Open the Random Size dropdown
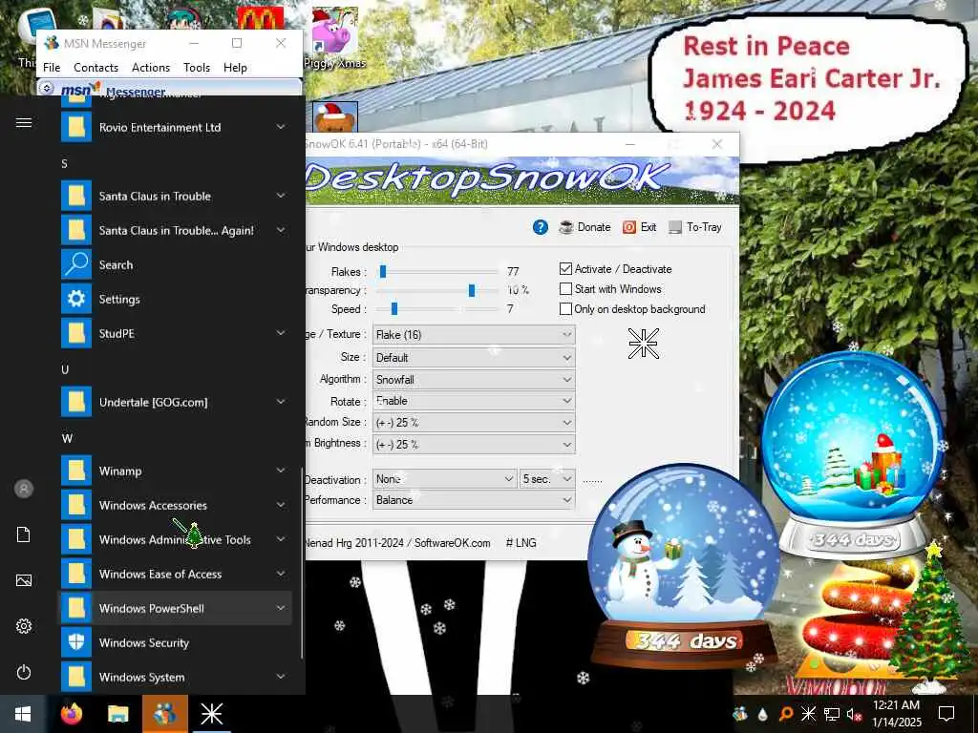Screen dimensions: 978x733 474,423
